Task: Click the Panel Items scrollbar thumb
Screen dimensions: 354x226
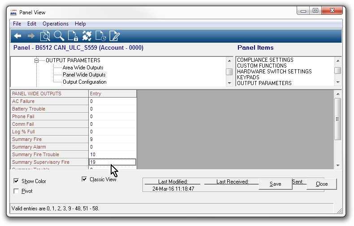Action: (338, 70)
